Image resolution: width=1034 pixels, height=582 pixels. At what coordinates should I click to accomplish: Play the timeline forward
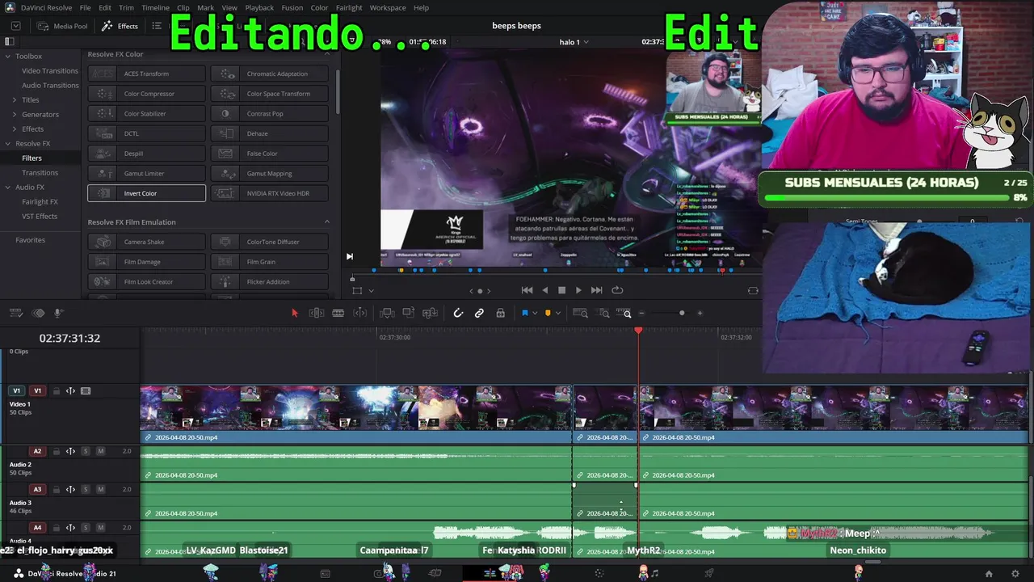(x=578, y=290)
